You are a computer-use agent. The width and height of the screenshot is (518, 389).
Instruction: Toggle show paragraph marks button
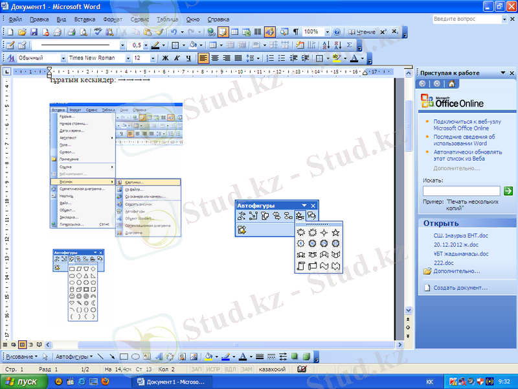(296, 32)
